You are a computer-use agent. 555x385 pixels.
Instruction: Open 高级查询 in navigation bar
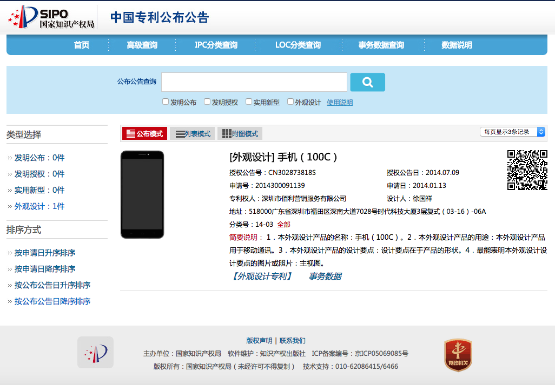tap(142, 45)
